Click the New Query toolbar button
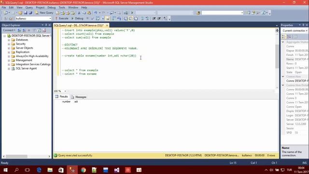 (x=44, y=13)
